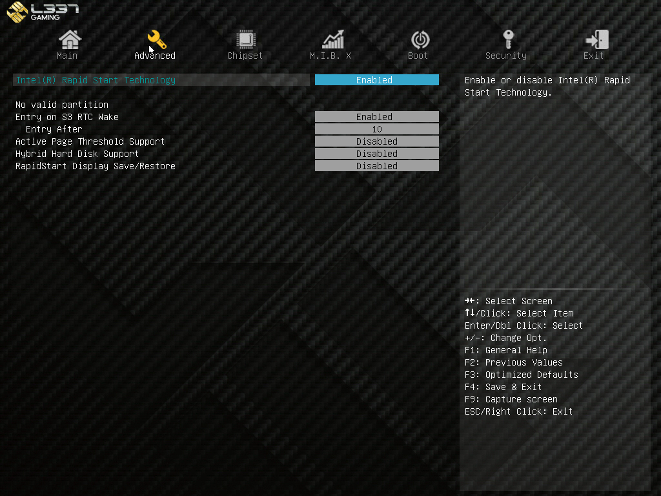This screenshot has height=496, width=661.
Task: Switch to the Security tab label
Action: (x=506, y=56)
